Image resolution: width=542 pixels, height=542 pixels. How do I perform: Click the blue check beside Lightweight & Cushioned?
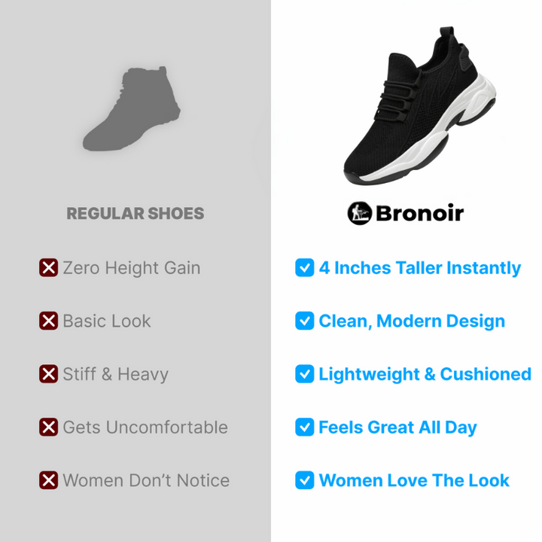(305, 373)
